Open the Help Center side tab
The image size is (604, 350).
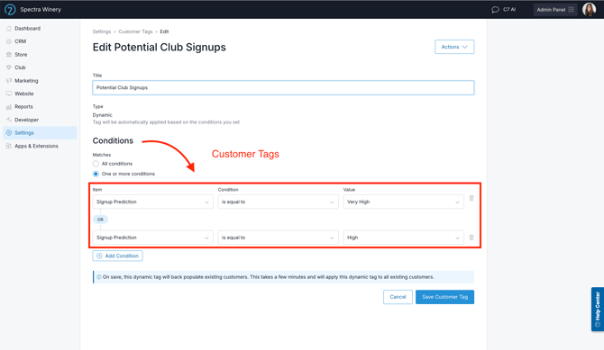[x=598, y=310]
